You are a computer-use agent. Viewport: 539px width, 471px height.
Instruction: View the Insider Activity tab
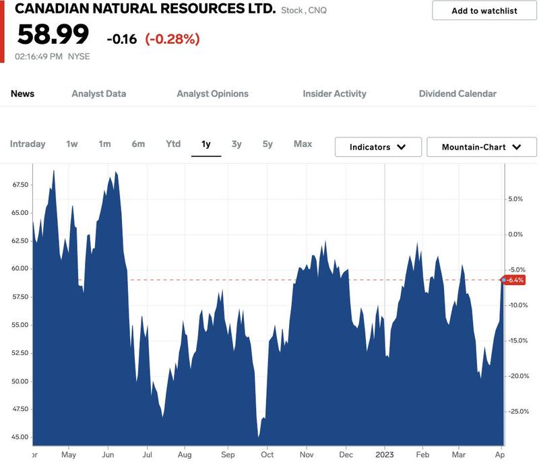(334, 94)
